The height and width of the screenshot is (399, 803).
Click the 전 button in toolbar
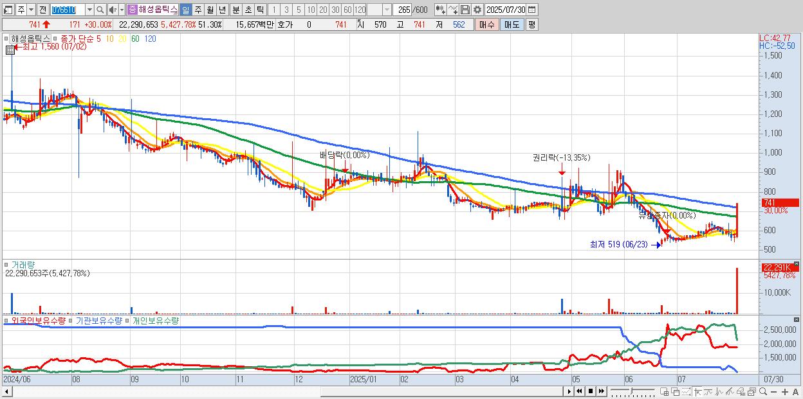tap(42, 10)
